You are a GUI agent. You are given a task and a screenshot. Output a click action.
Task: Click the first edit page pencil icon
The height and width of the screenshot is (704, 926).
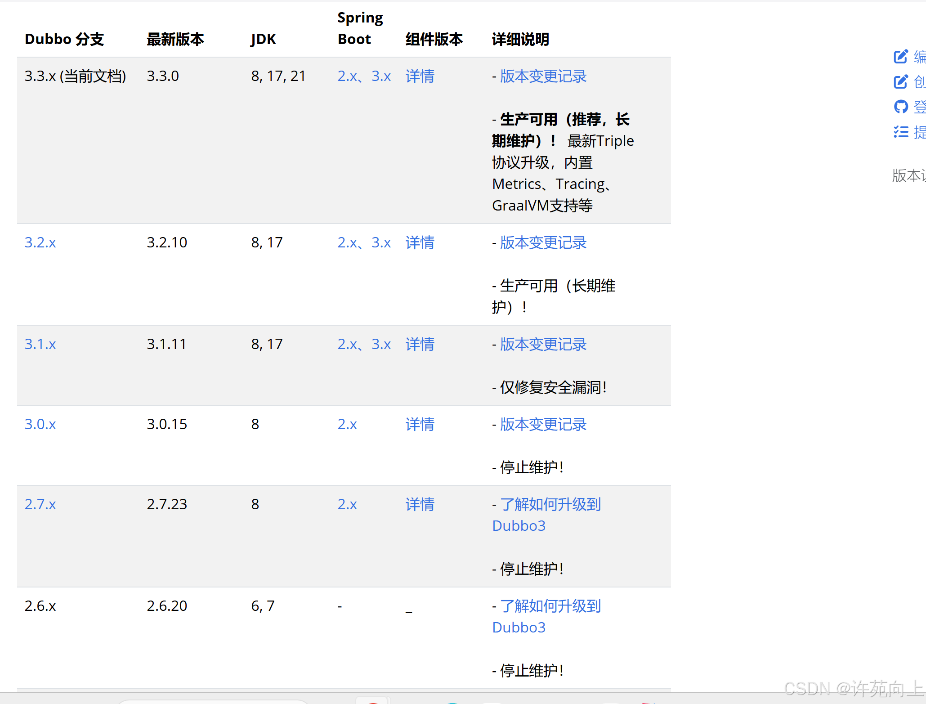pyautogui.click(x=901, y=56)
